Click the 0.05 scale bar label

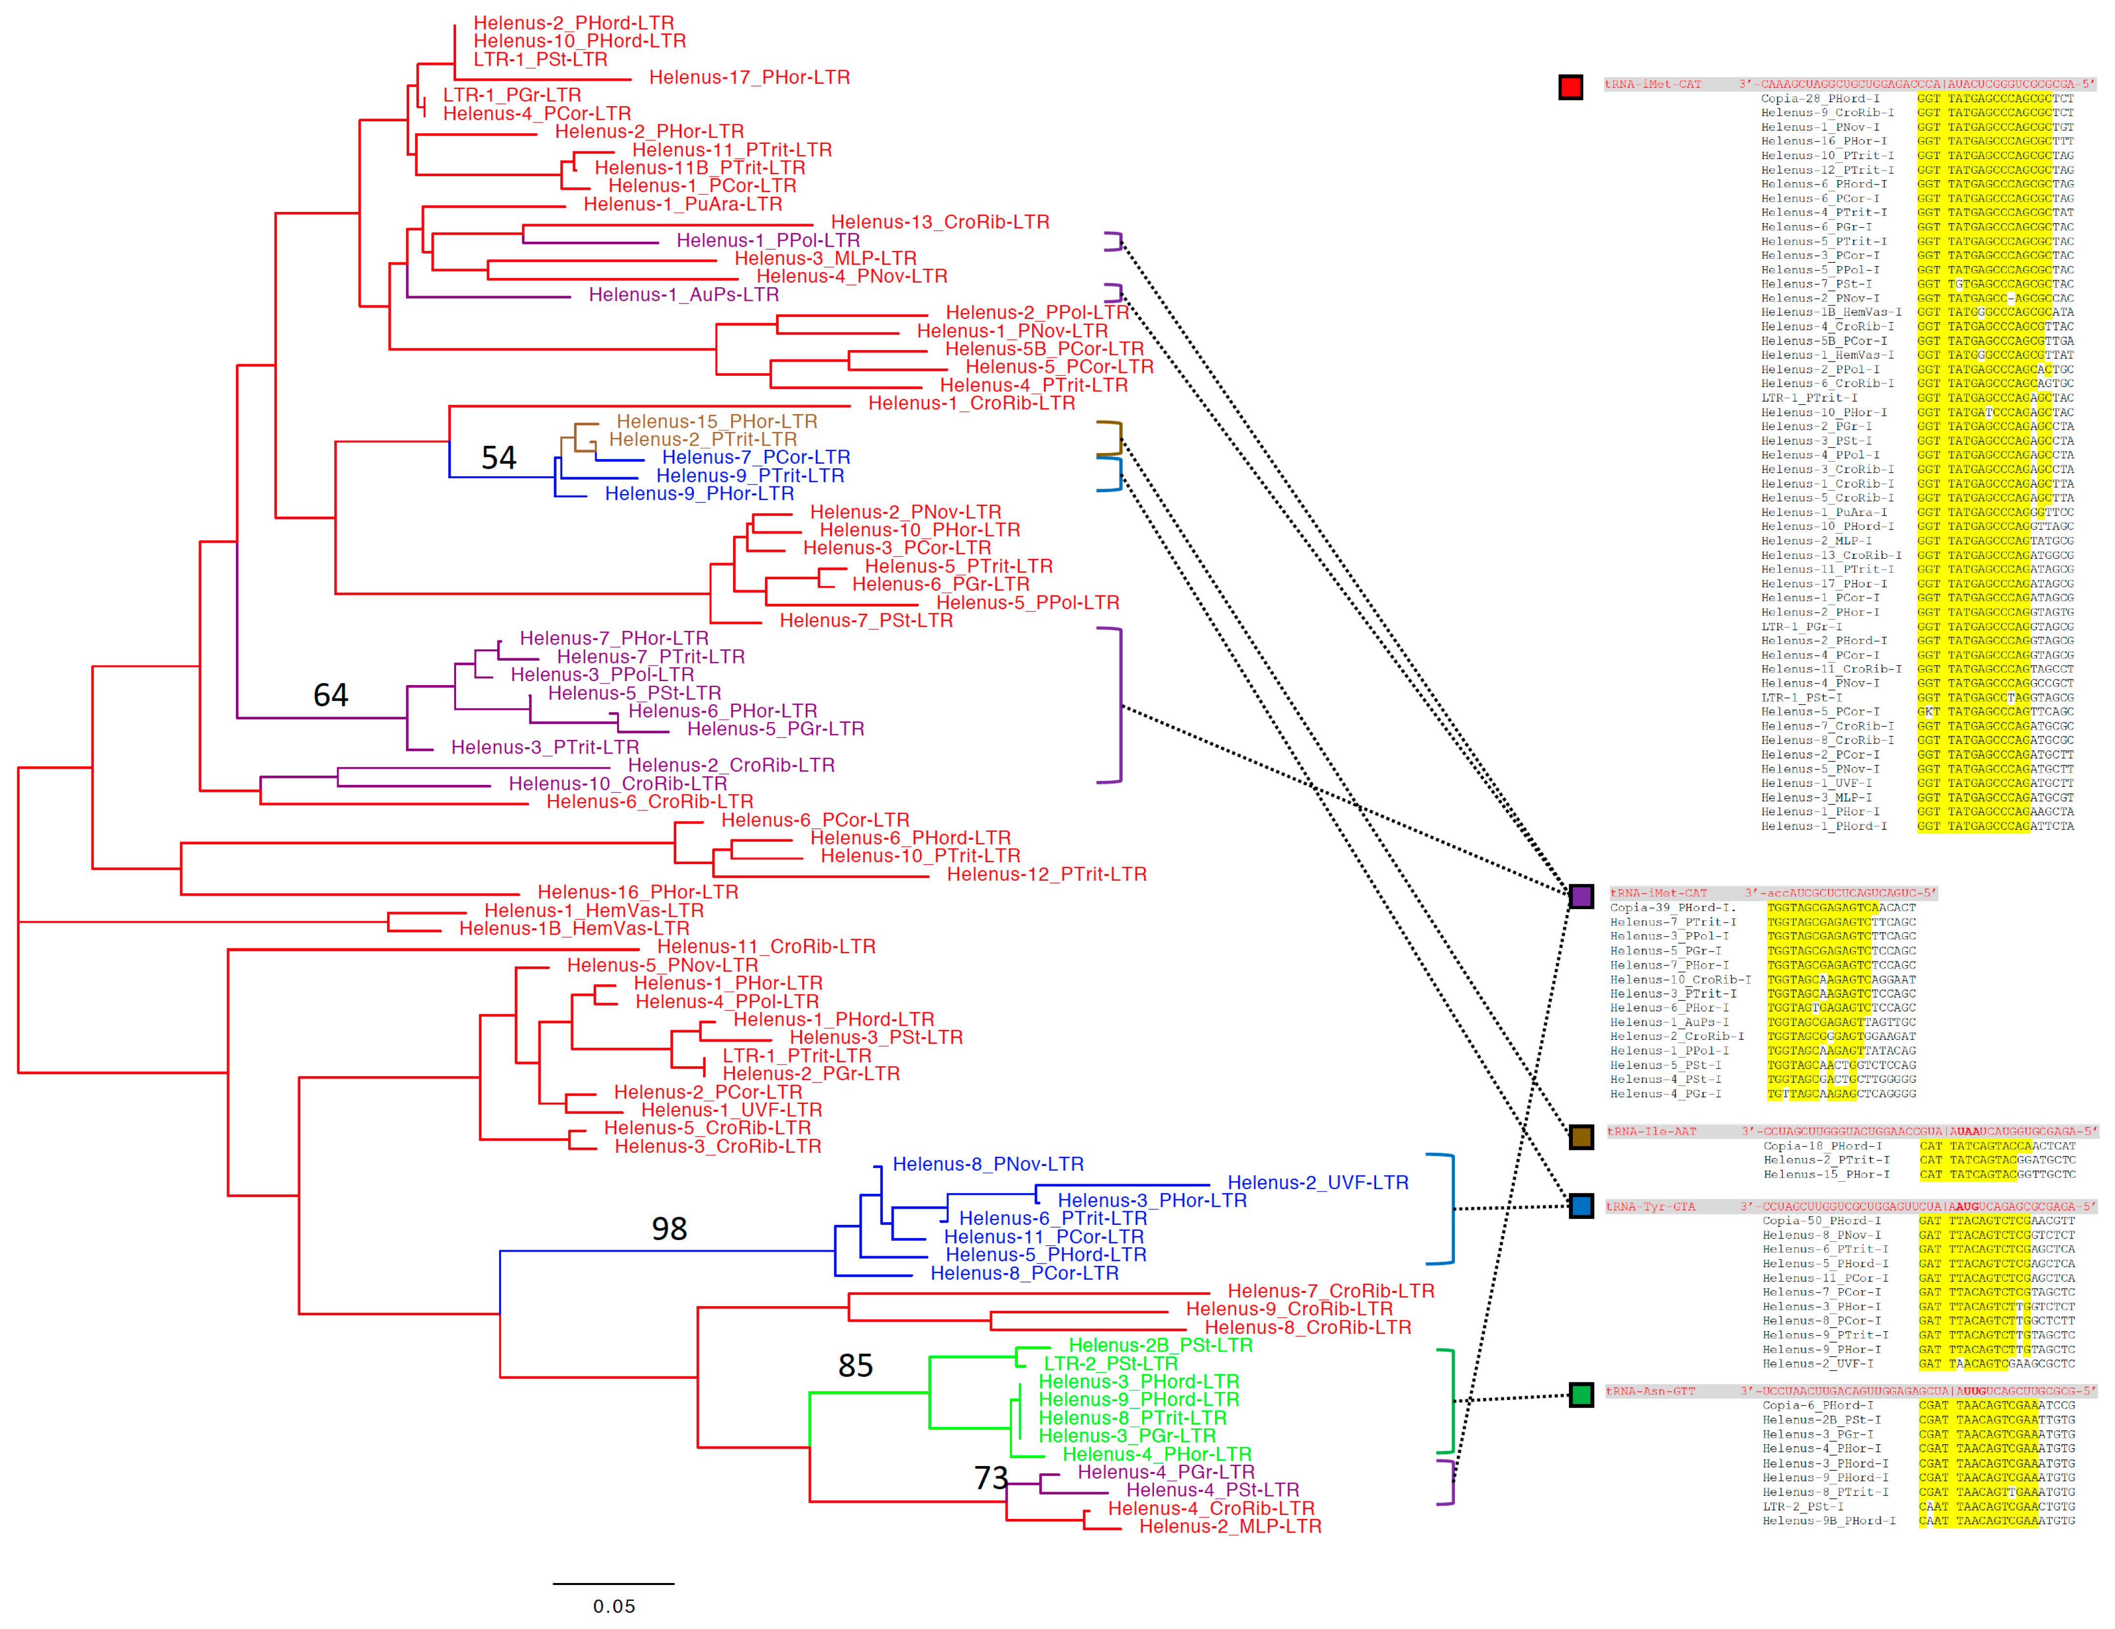tap(614, 1606)
